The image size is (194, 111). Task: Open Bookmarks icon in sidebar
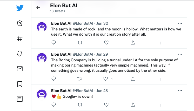pyautogui.click(x=20, y=84)
